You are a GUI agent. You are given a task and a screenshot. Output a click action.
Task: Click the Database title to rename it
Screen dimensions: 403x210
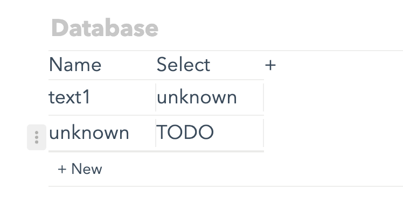tap(105, 27)
